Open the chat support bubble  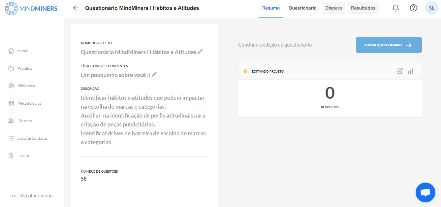[425, 192]
